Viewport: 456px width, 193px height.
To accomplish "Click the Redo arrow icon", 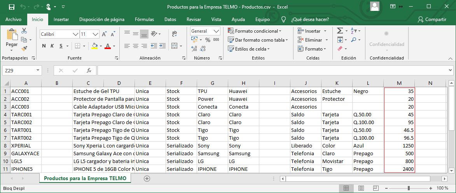I will pos(37,6).
